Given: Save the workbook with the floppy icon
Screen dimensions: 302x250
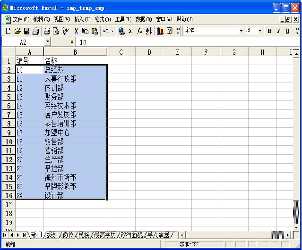Looking at the screenshot, I should [26, 31].
